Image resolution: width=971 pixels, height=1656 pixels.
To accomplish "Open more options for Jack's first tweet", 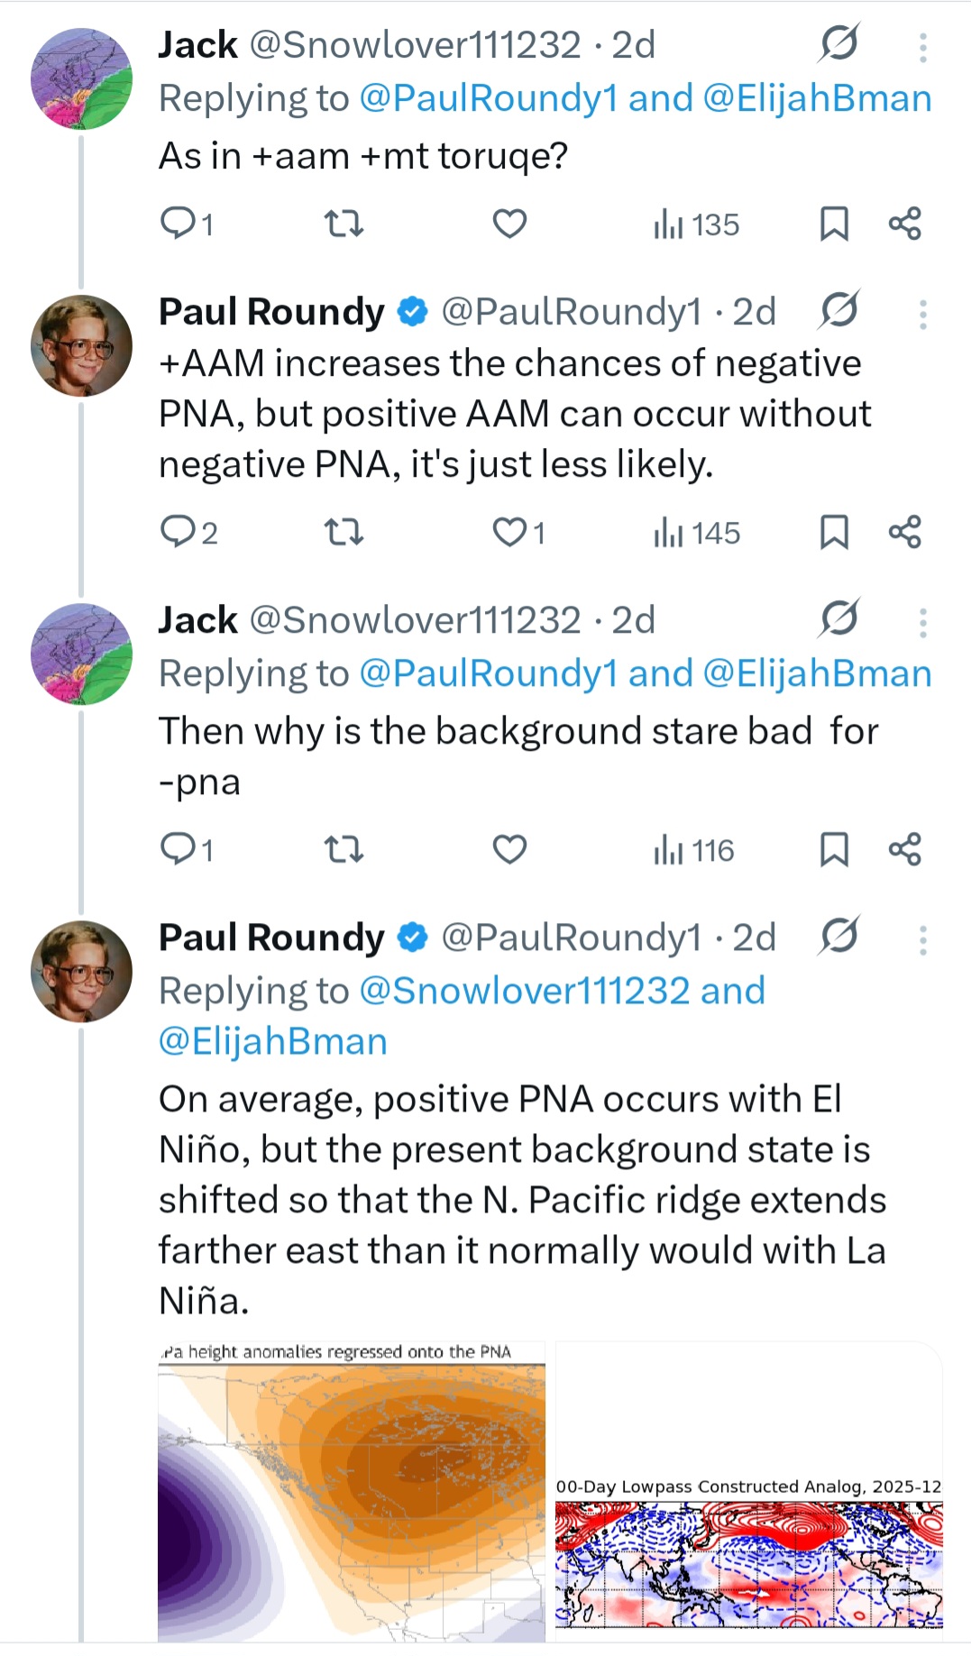I will (x=922, y=47).
